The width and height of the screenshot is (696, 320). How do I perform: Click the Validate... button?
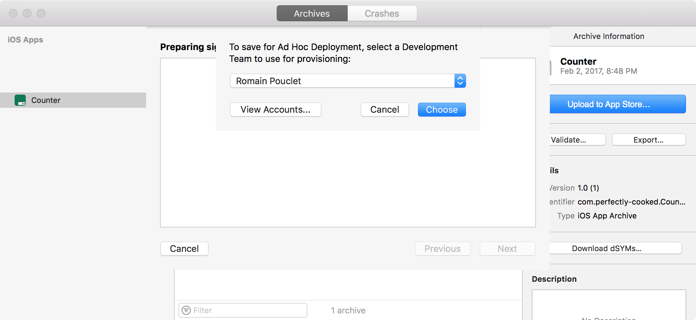578,140
